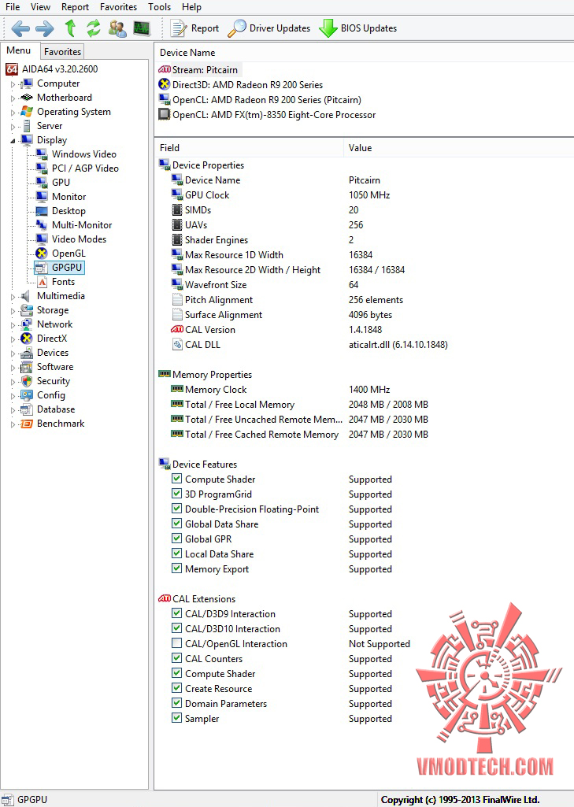Viewport: 574px width, 807px height.
Task: Click the green Up arrow toolbar icon
Action: pos(71,28)
